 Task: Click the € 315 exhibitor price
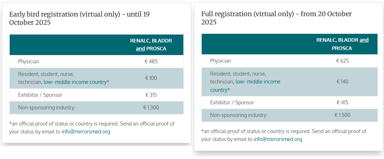(x=151, y=95)
